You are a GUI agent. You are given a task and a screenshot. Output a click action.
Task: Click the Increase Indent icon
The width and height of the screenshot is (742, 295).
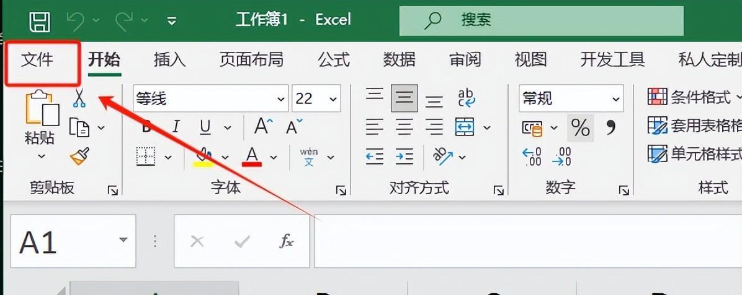pyautogui.click(x=405, y=156)
